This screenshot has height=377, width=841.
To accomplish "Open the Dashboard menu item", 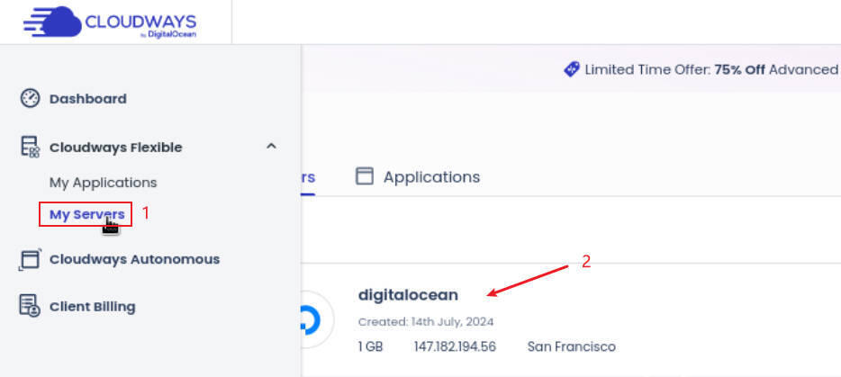I will [x=87, y=99].
